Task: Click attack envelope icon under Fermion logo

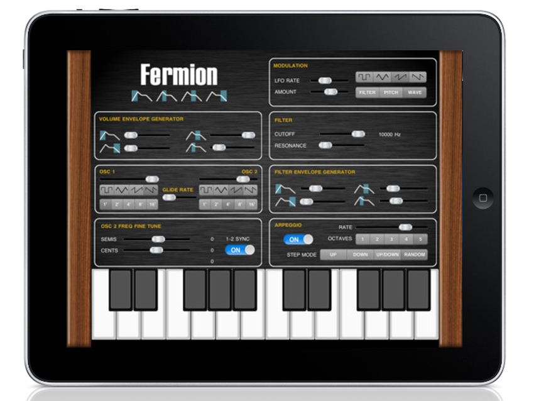Action: click(142, 96)
